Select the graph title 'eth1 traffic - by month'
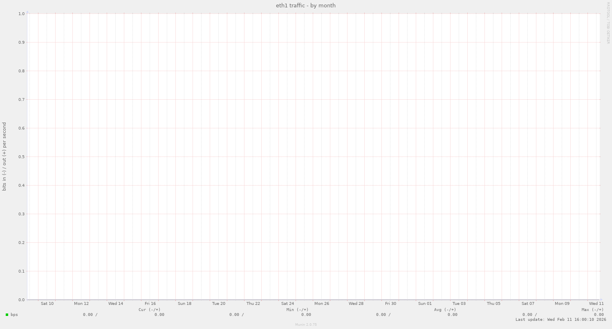612x329 pixels. coord(305,5)
